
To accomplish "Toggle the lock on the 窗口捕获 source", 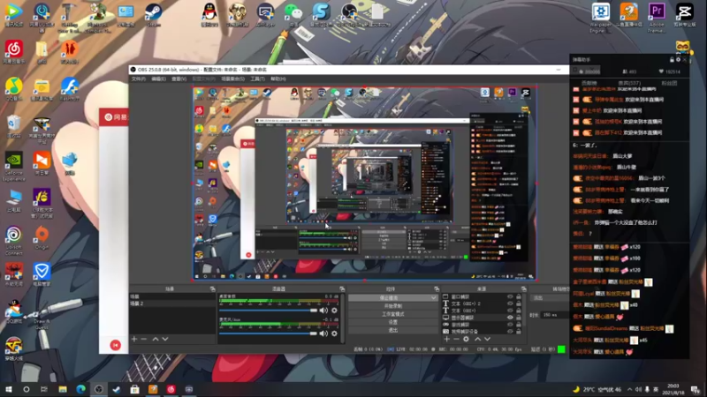I will pyautogui.click(x=519, y=296).
